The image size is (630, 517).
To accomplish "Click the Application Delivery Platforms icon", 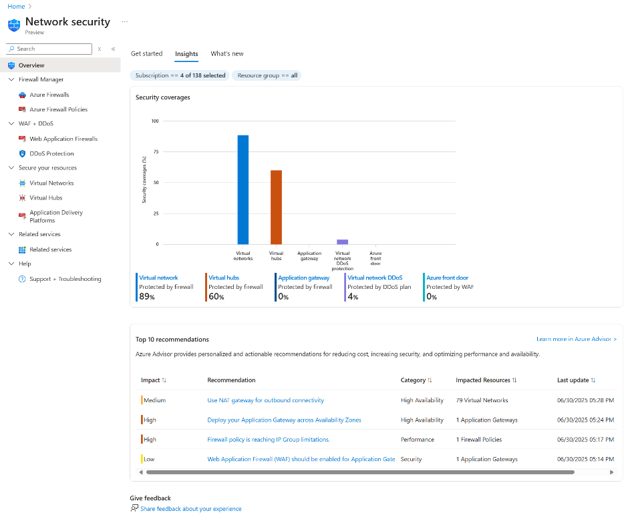I will 23,216.
